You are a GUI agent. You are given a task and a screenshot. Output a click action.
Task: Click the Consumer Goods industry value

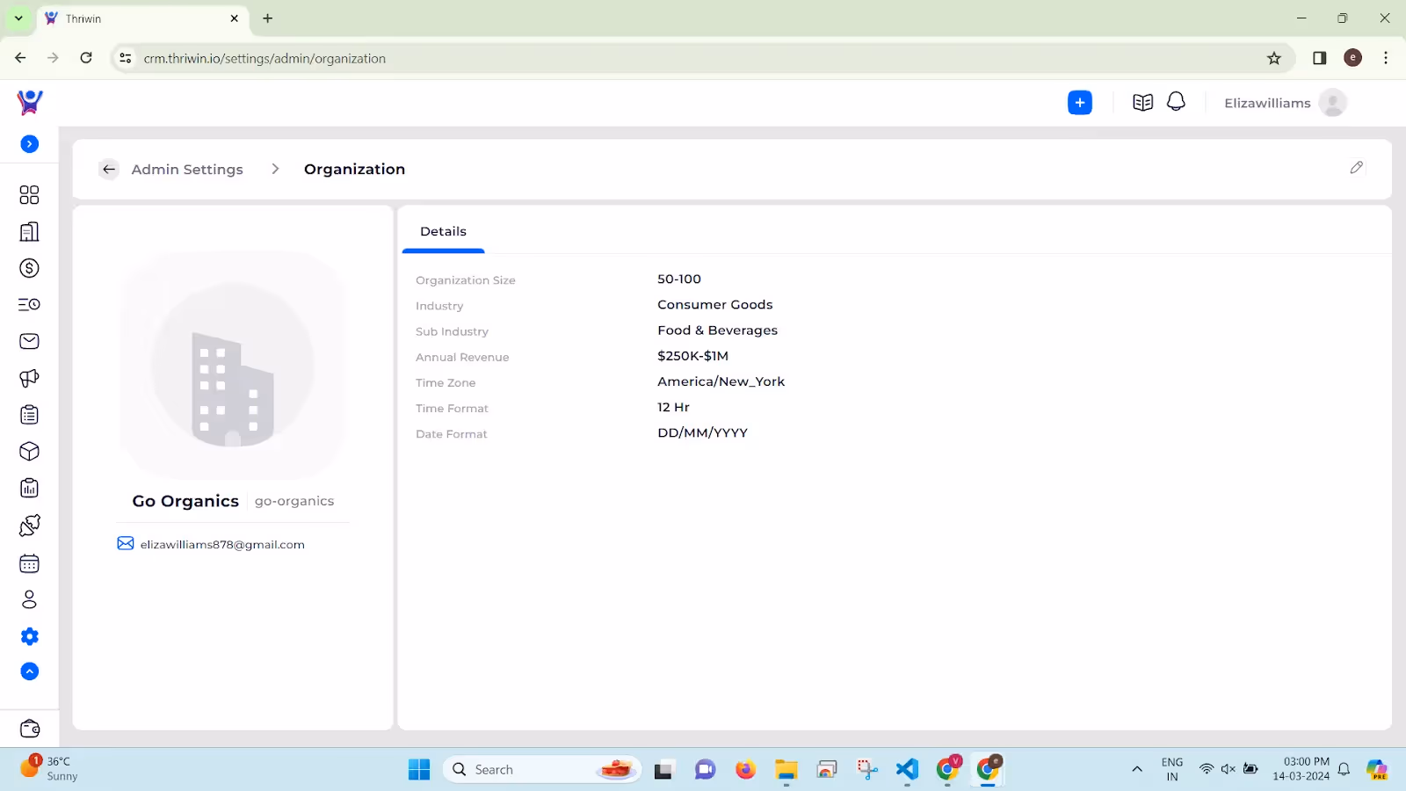point(715,304)
